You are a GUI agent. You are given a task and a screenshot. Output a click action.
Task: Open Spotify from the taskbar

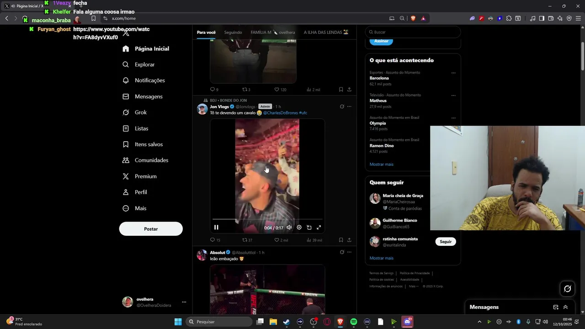tap(354, 322)
